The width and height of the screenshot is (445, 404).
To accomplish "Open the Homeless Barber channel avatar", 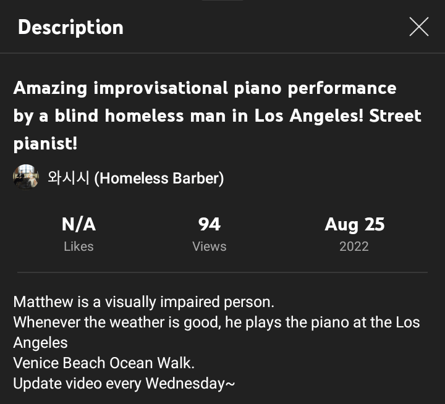I will 26,178.
